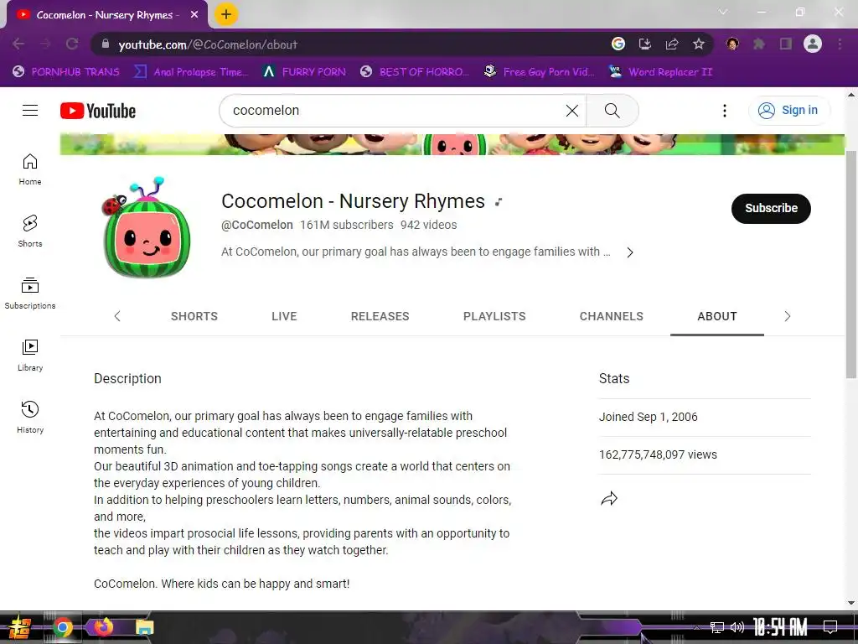Screen dimensions: 858x644
Task: Switch to the RELEASES tab
Action: click(380, 316)
